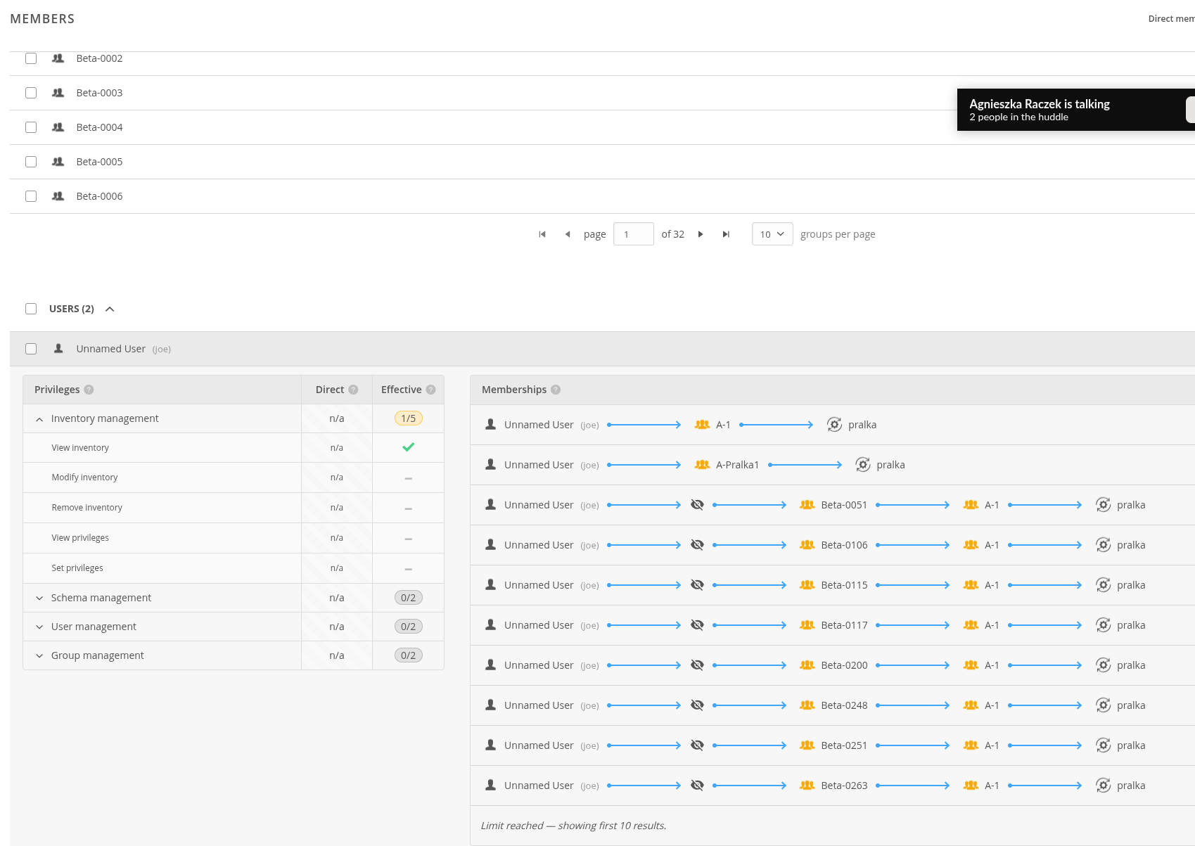Viewport: 1195px width, 846px height.
Task: Click the Effective column help icon
Action: (x=430, y=390)
